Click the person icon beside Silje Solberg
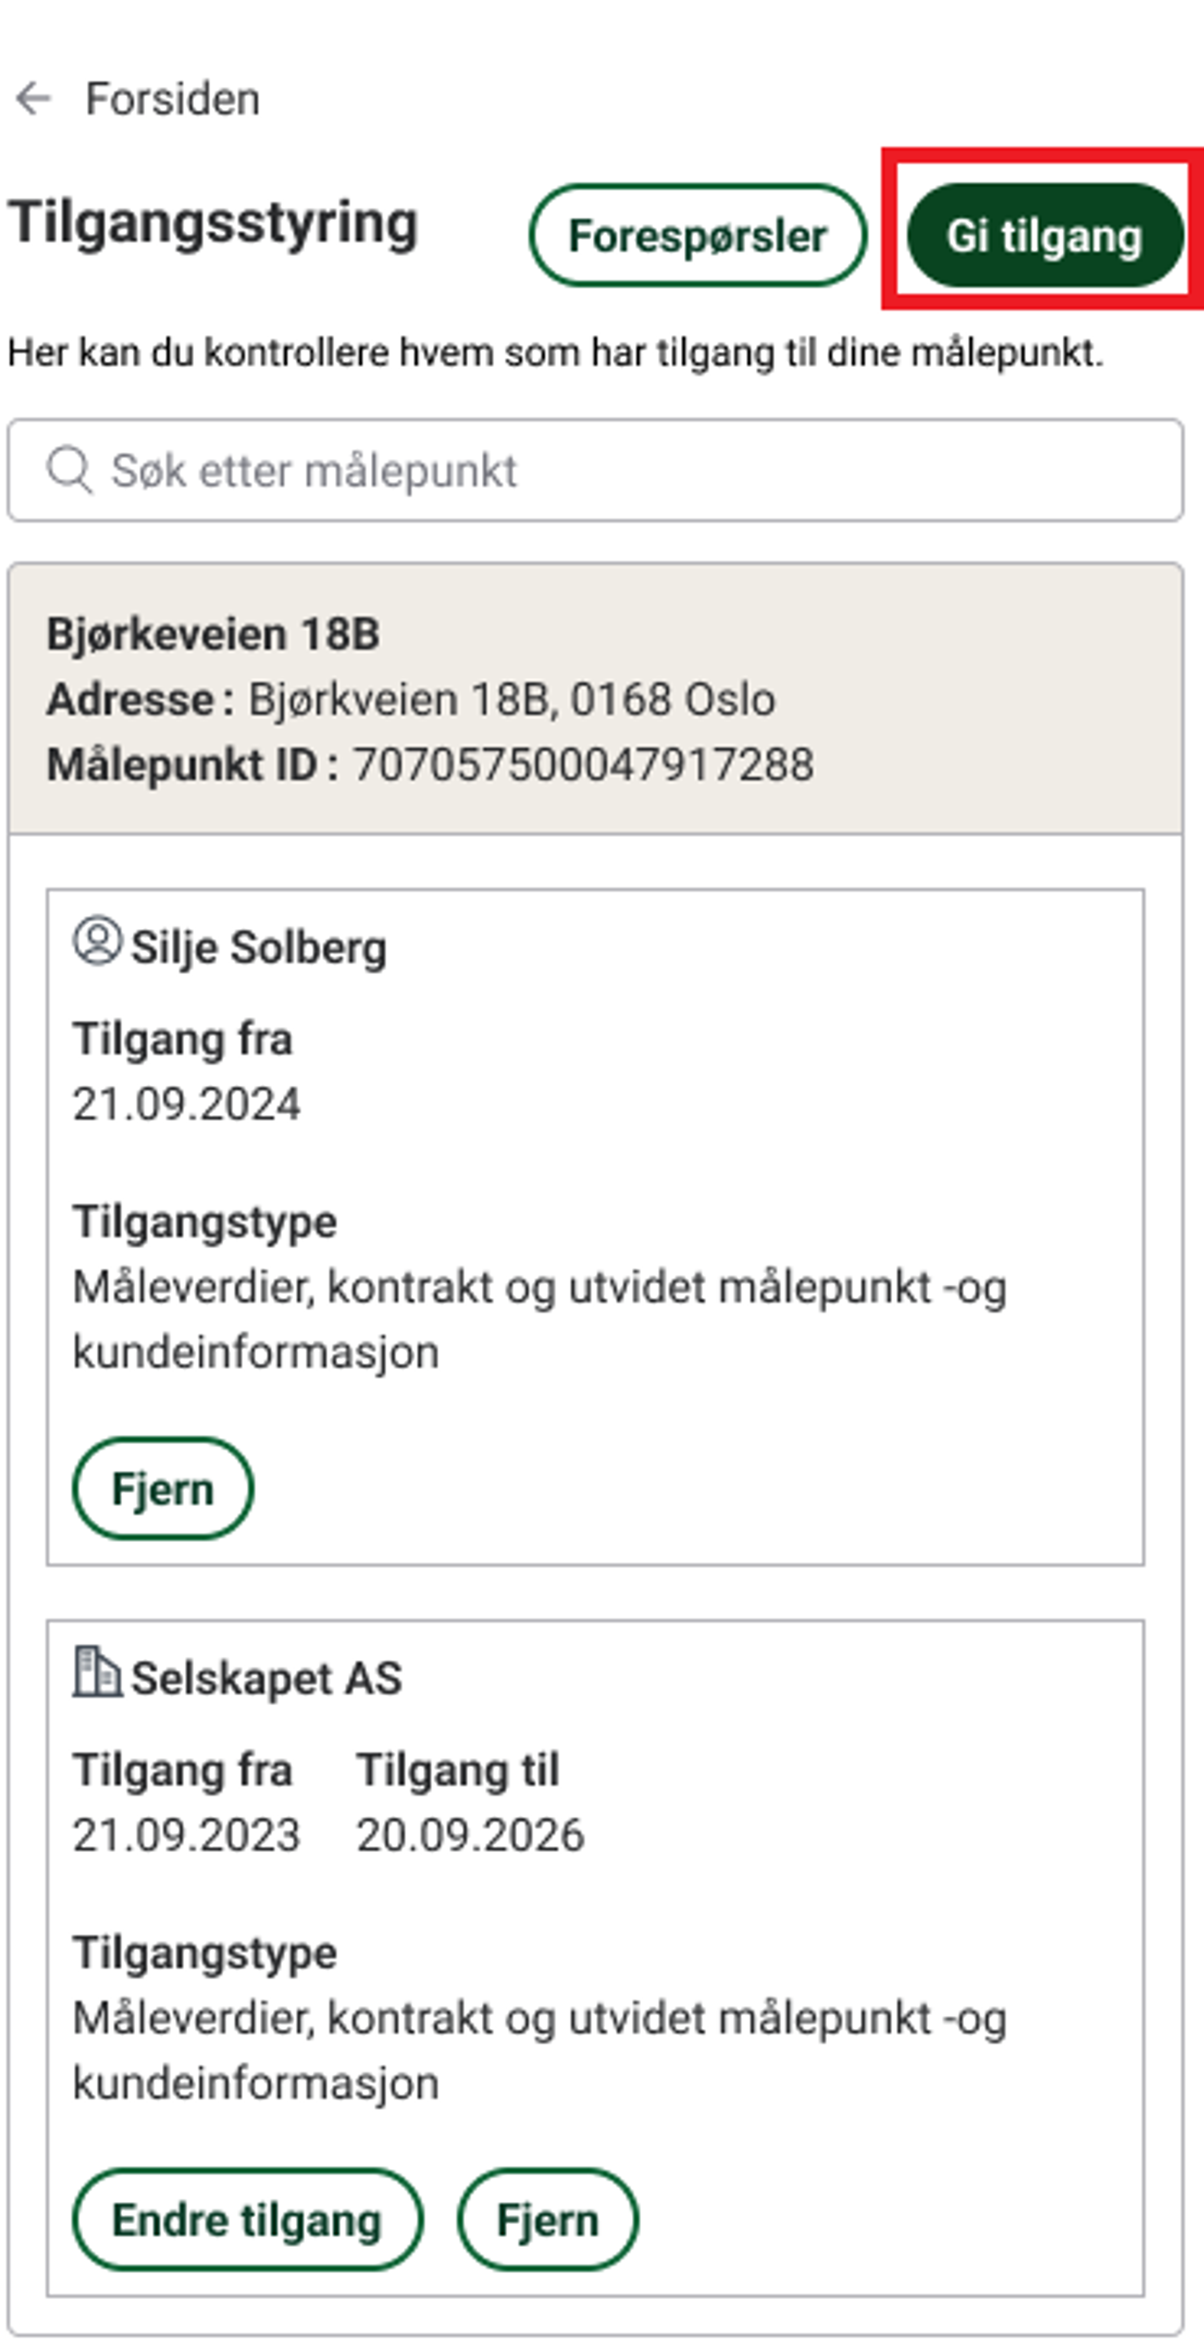Viewport: 1204px width, 2340px height. (x=97, y=940)
